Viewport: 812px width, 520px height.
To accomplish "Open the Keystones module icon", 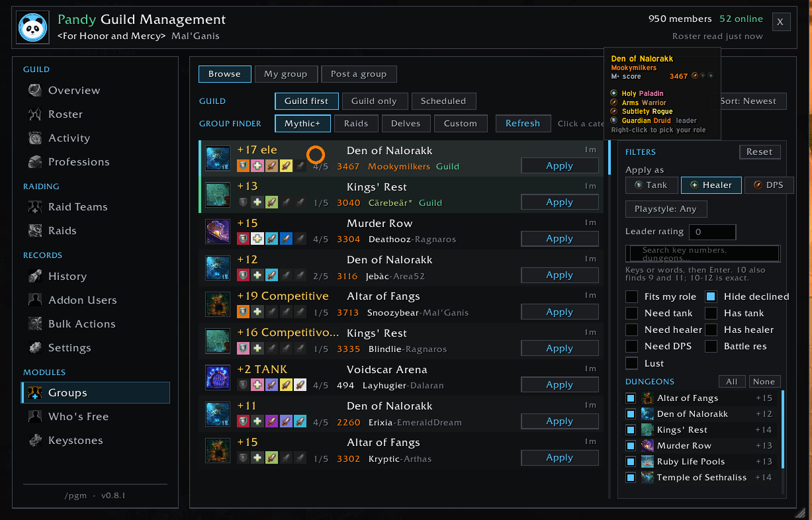I will pyautogui.click(x=36, y=440).
